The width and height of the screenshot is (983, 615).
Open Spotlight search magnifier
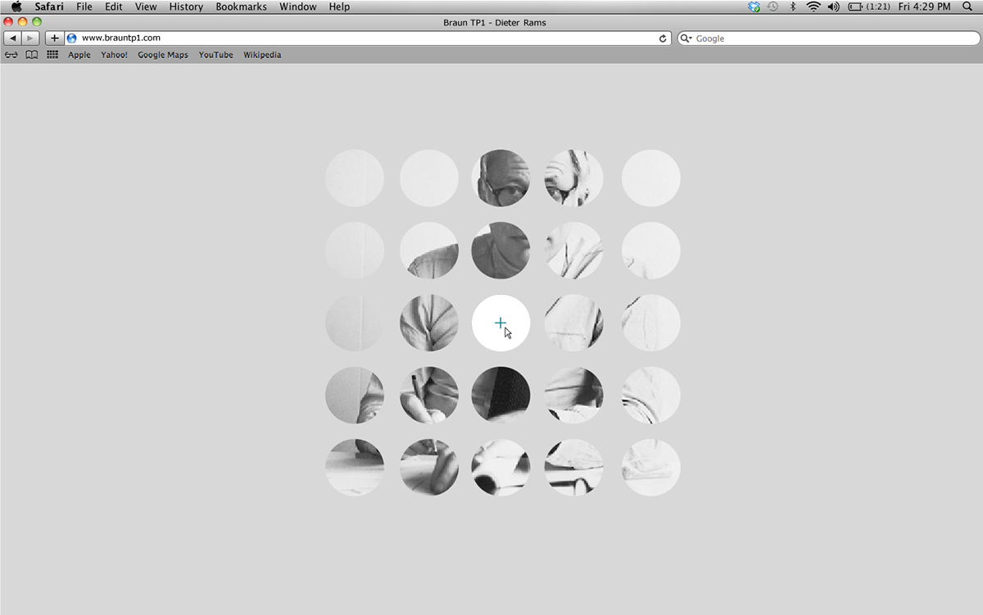coord(967,7)
